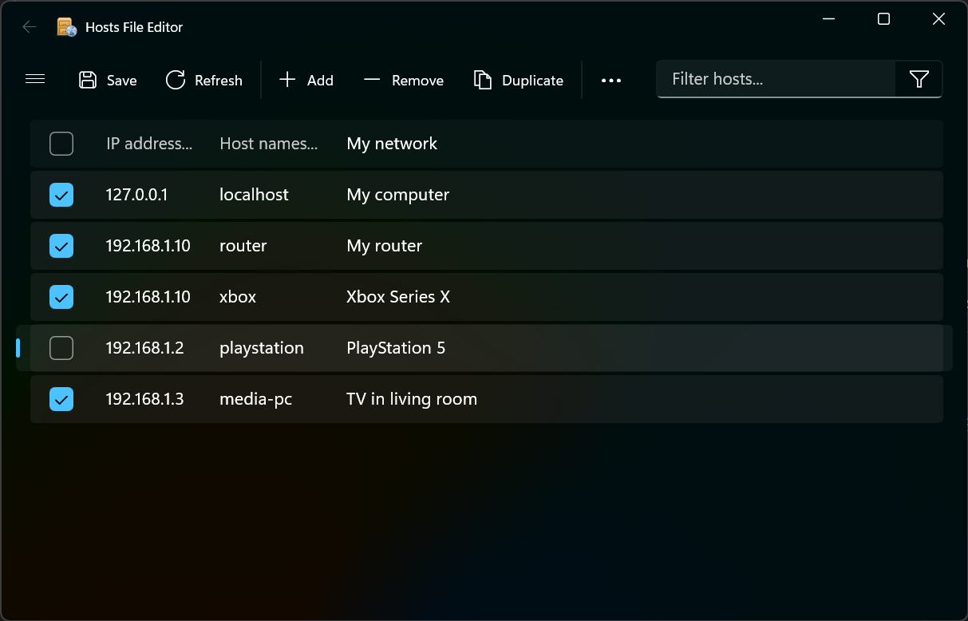Toggle the select-all header checkbox
The width and height of the screenshot is (968, 621).
click(61, 144)
